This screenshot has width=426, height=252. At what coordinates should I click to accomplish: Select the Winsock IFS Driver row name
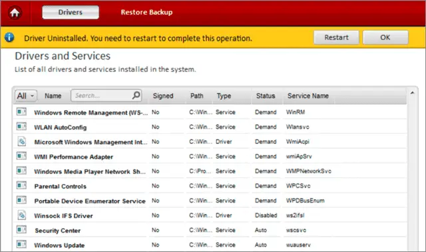coord(64,216)
